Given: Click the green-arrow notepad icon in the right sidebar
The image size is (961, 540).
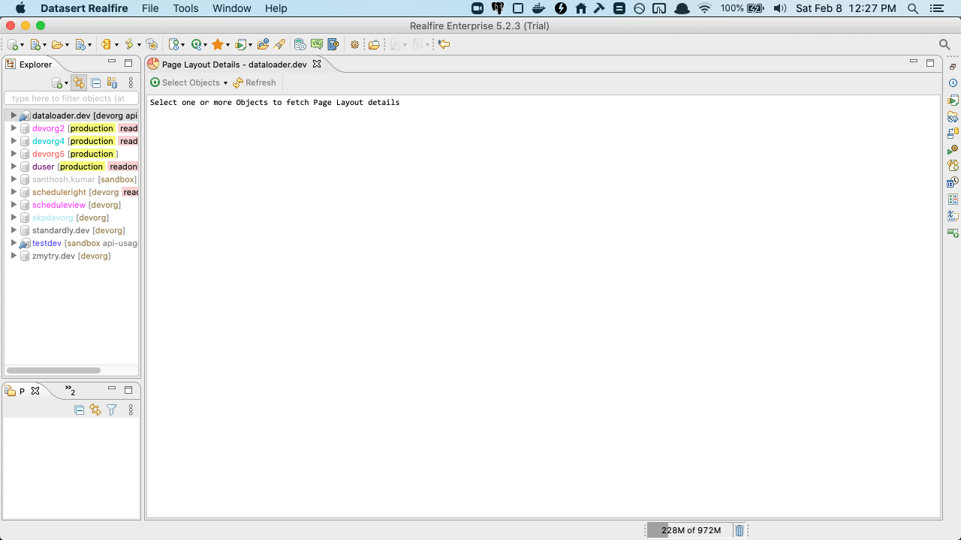Looking at the screenshot, I should click(x=953, y=100).
